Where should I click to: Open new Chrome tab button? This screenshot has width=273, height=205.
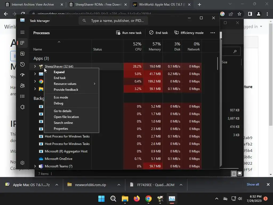[199, 5]
